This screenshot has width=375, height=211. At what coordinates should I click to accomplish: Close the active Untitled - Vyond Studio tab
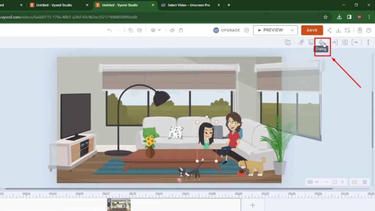[x=153, y=5]
